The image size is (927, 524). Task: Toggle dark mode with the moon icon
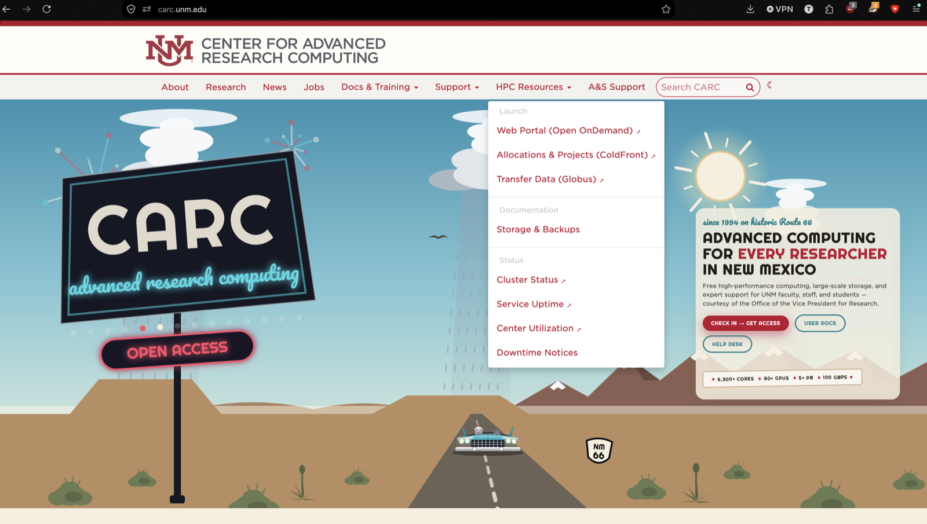click(x=770, y=85)
